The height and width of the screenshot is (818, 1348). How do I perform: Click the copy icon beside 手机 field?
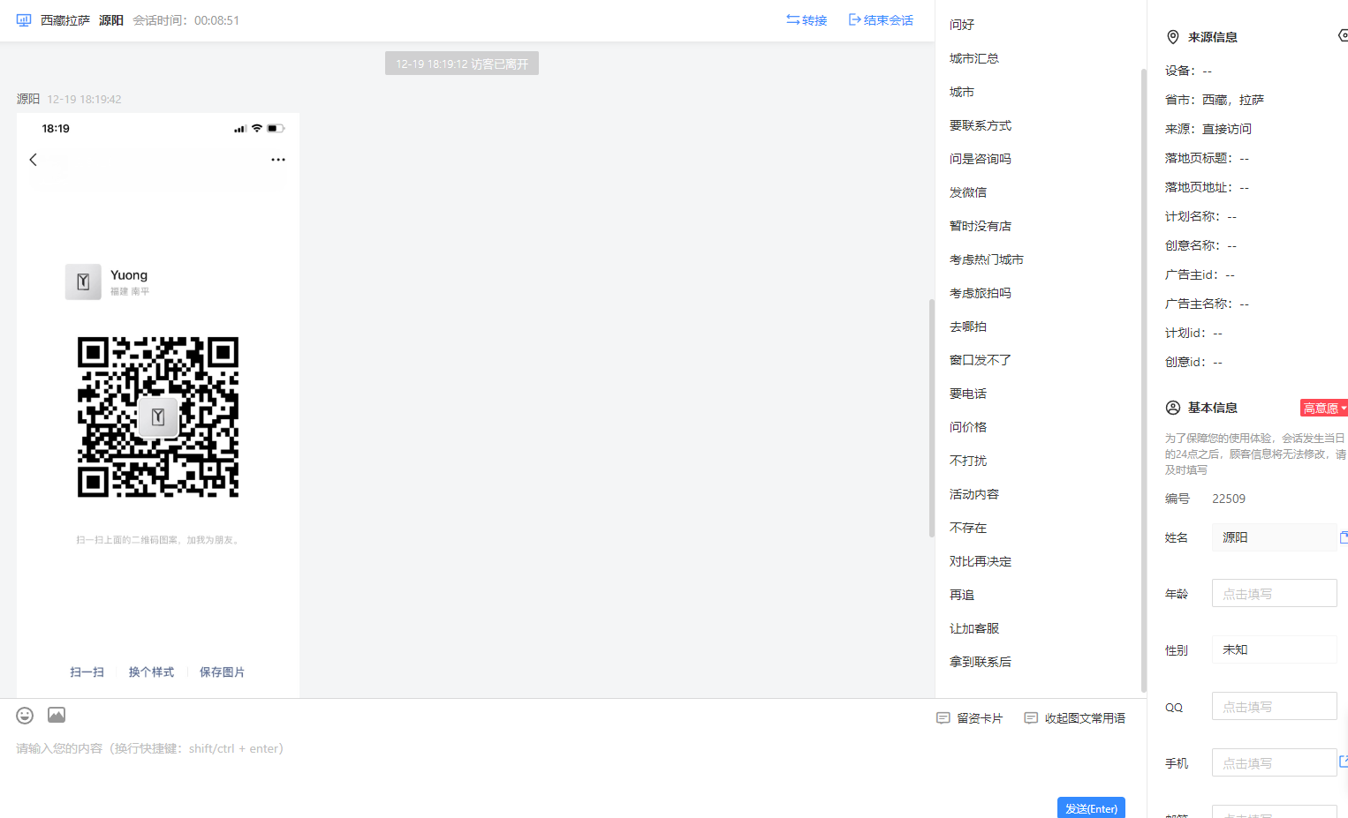(1344, 761)
